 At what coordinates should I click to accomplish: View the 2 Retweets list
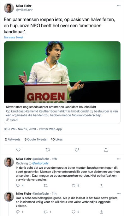pyautogui.click(x=13, y=139)
